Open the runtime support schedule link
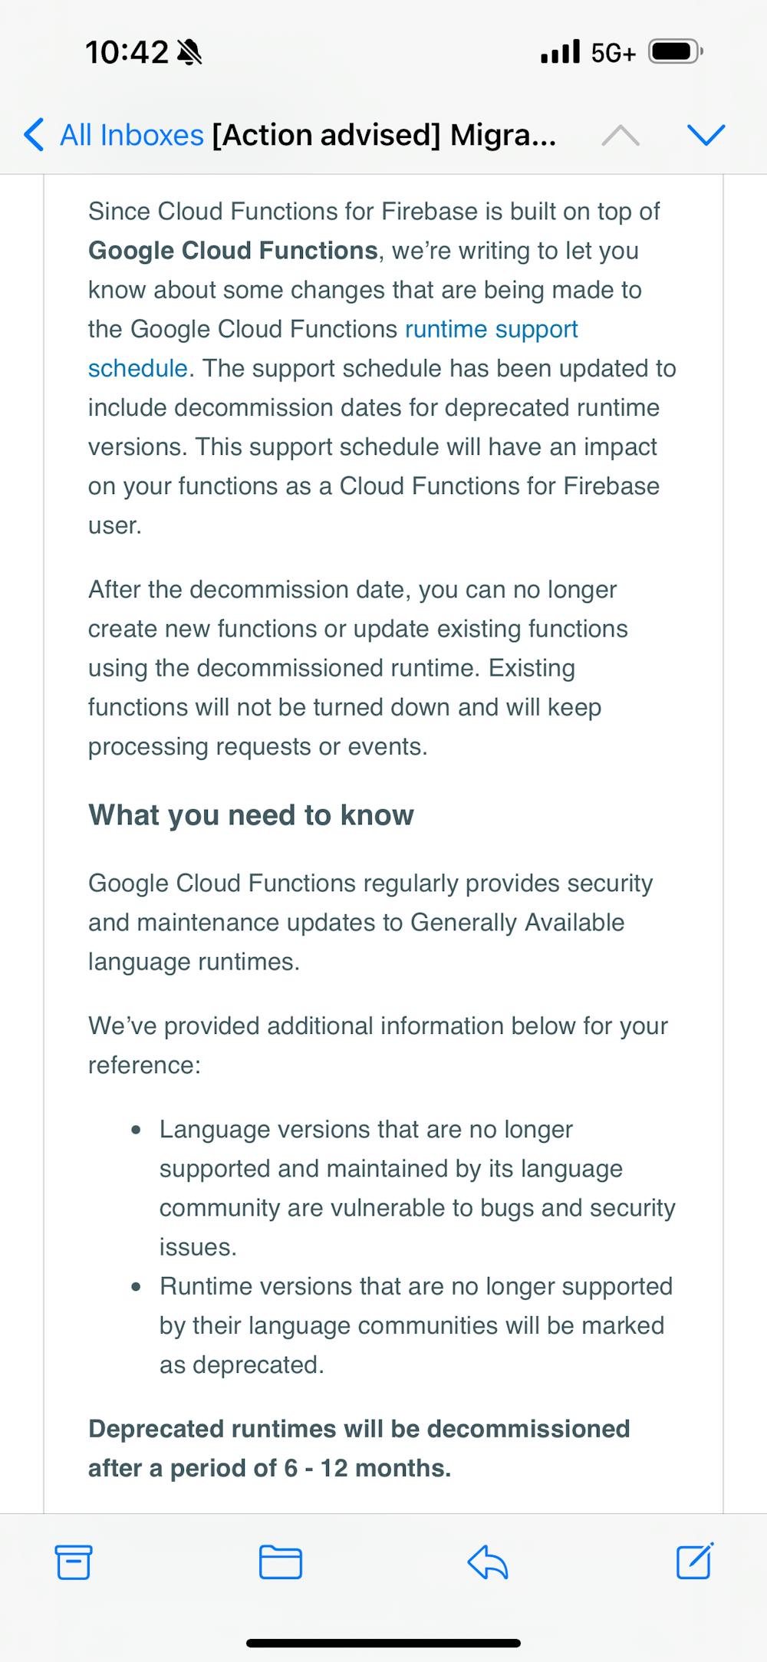 click(x=491, y=329)
